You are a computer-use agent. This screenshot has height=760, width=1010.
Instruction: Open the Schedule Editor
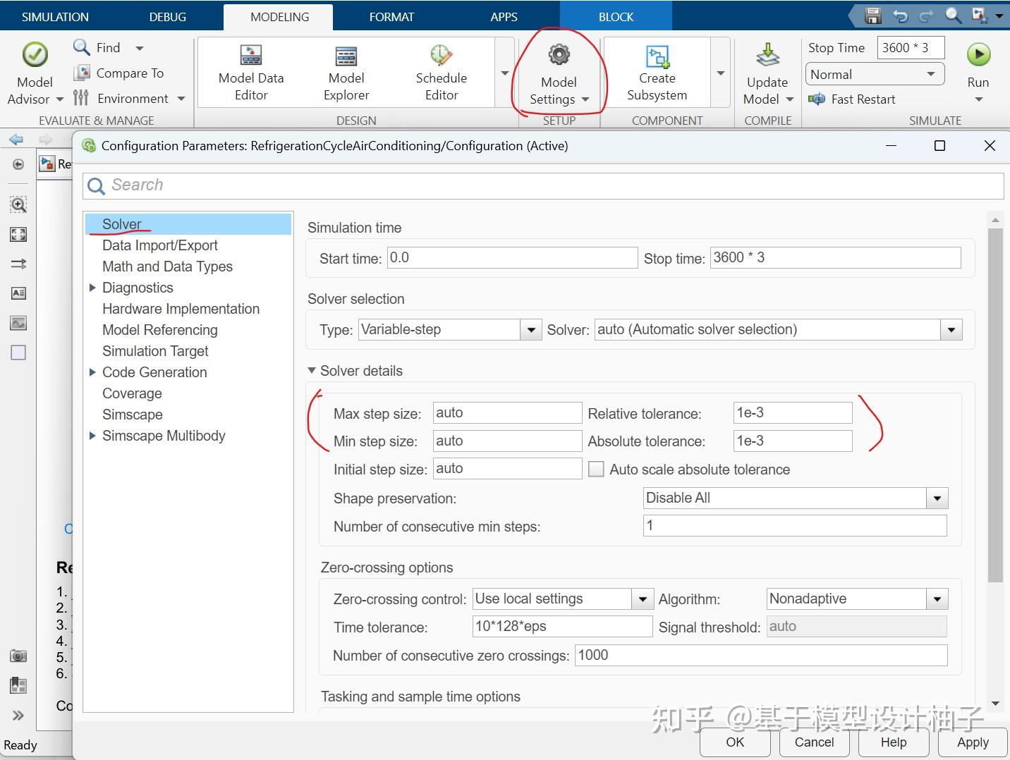[x=441, y=56]
